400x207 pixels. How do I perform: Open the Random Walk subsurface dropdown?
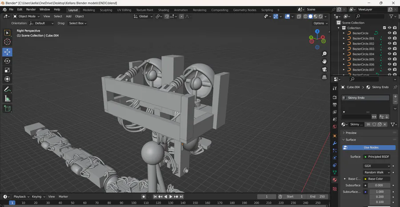[376, 172]
